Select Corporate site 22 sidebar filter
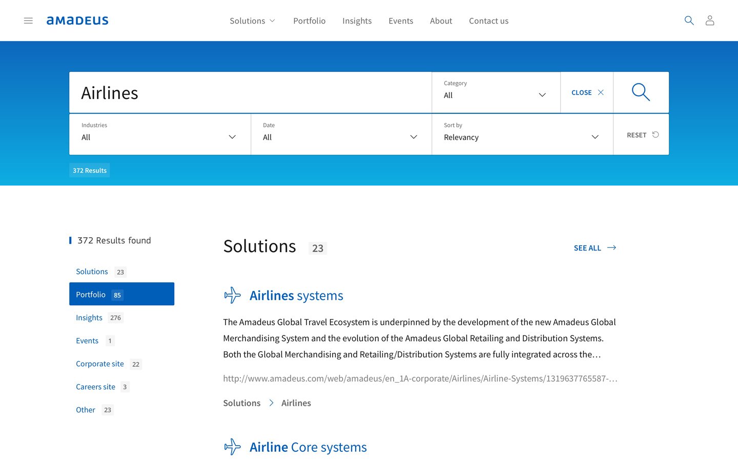Screen dimensions: 738x461 click(x=121, y=364)
